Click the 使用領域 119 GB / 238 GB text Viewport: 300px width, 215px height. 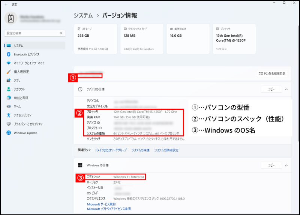click(x=93, y=49)
